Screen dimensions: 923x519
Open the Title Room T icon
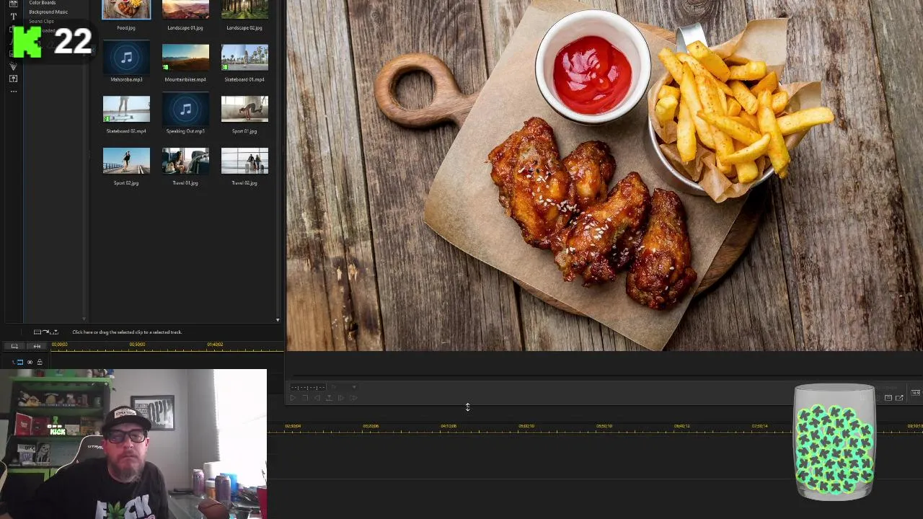[13, 16]
